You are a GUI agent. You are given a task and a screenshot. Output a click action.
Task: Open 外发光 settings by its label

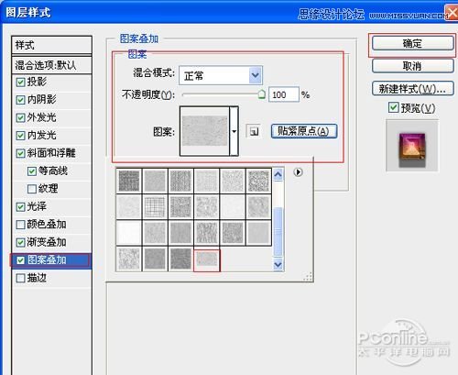coord(42,117)
